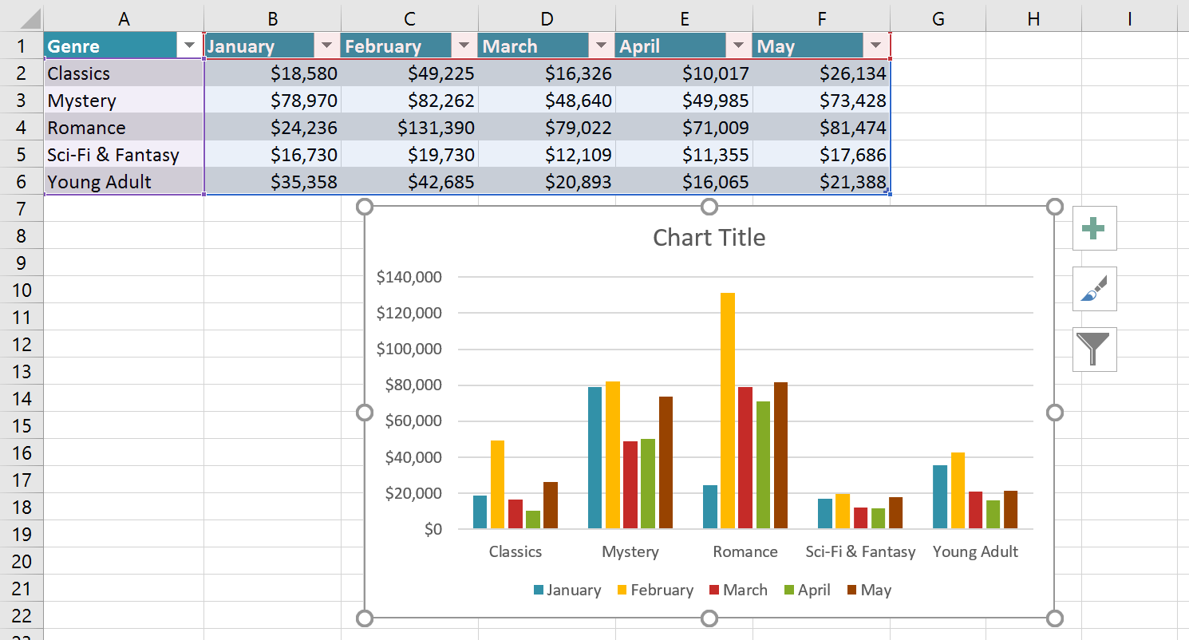
Task: Open the Genre column filter dropdown
Action: (x=189, y=45)
